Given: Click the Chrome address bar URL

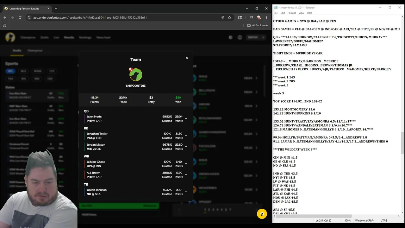Looking at the screenshot, I should (x=90, y=18).
